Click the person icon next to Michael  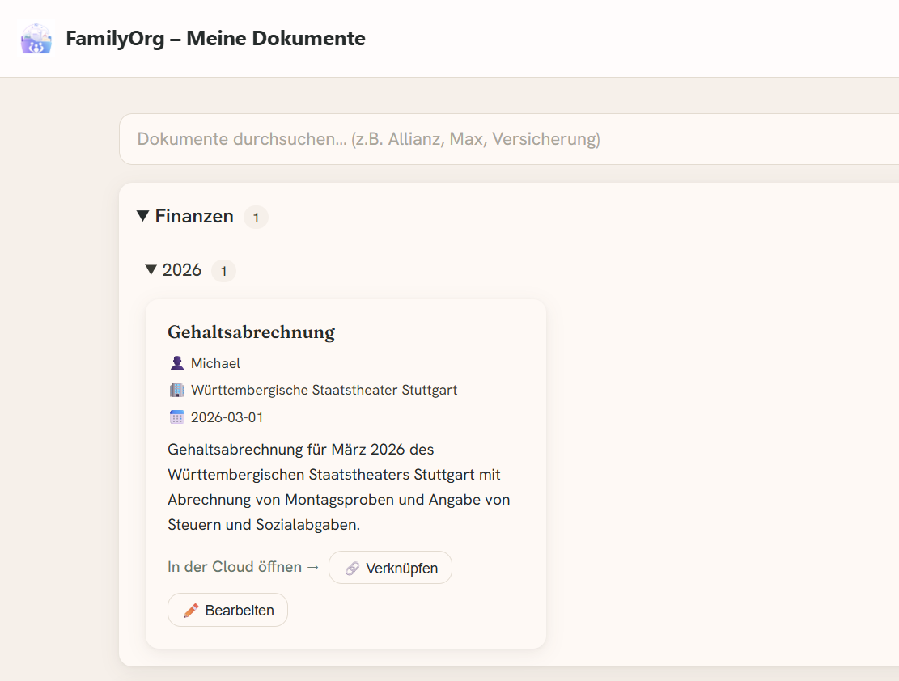177,363
